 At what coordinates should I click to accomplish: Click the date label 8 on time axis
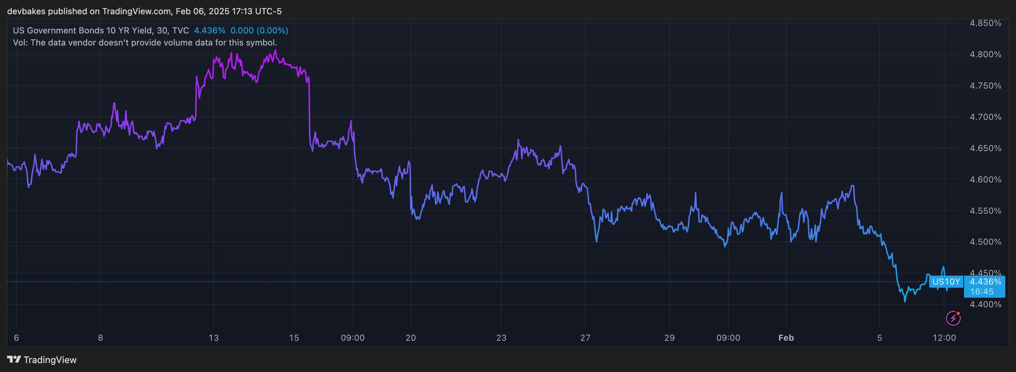click(x=100, y=338)
